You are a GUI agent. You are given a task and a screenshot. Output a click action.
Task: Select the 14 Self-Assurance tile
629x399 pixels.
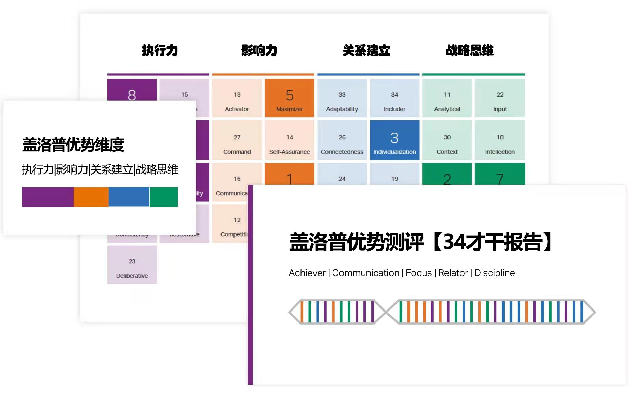pyautogui.click(x=290, y=140)
